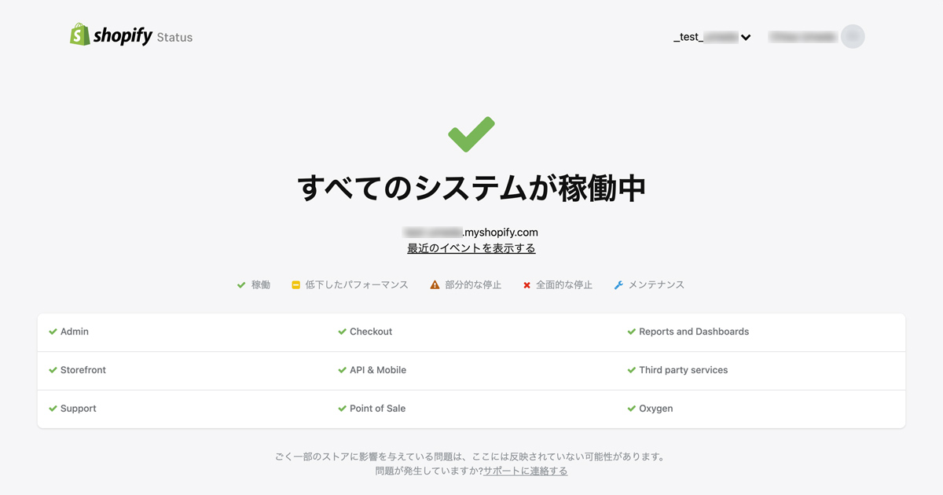This screenshot has height=495, width=943.
Task: Click the check icon next to Storefront
Action: 53,370
